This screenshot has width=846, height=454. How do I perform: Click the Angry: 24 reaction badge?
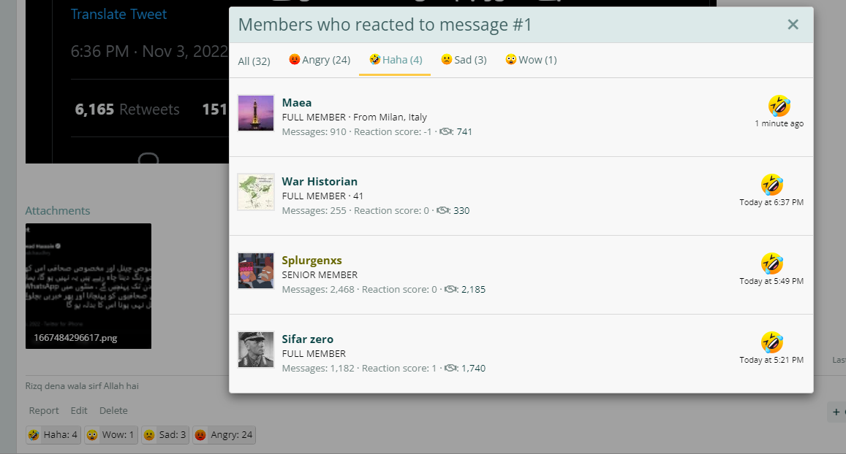[x=224, y=434]
